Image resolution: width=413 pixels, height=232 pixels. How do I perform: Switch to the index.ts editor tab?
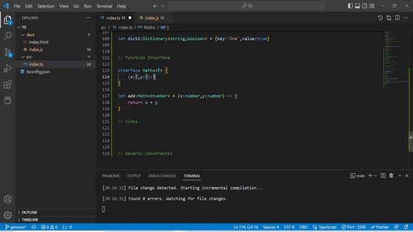(116, 18)
